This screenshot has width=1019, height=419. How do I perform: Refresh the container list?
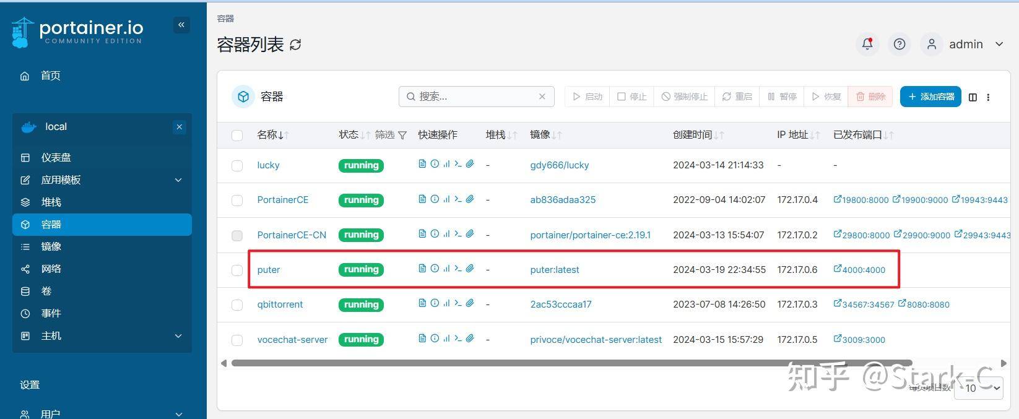[x=295, y=45]
